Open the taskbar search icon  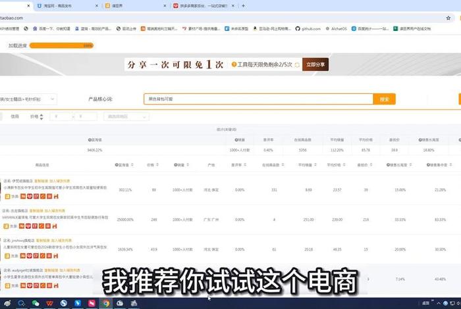[21, 303]
